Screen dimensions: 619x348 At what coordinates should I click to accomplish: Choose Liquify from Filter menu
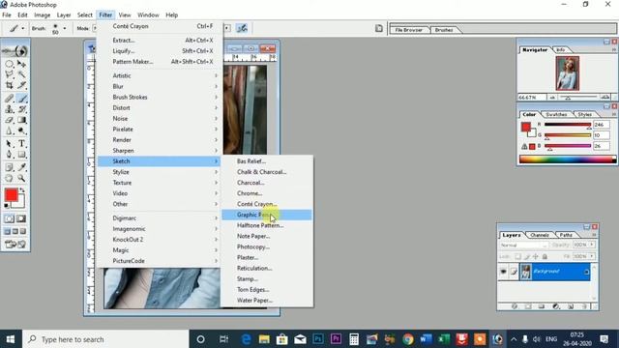159,51
